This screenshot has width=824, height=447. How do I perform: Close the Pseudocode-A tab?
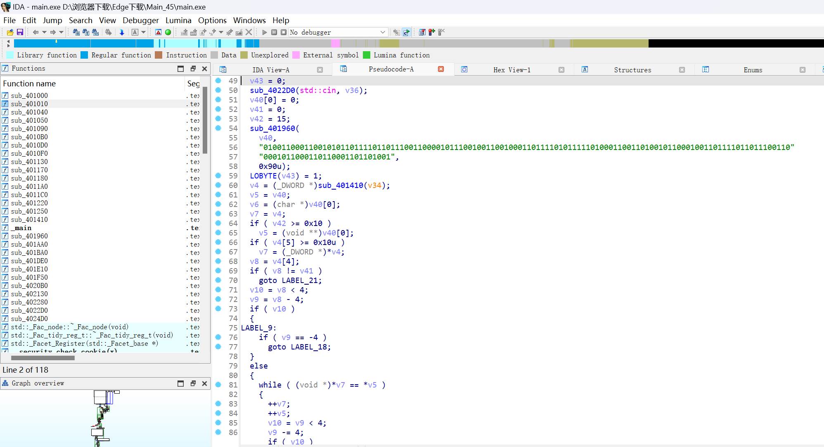click(441, 69)
